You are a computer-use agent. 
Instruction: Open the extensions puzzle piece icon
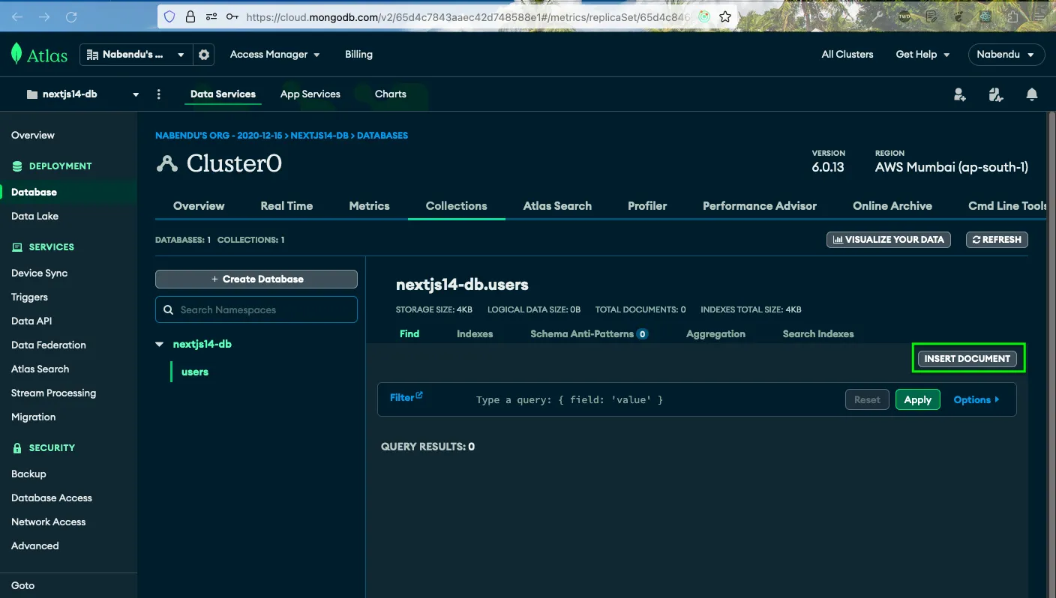(1012, 16)
